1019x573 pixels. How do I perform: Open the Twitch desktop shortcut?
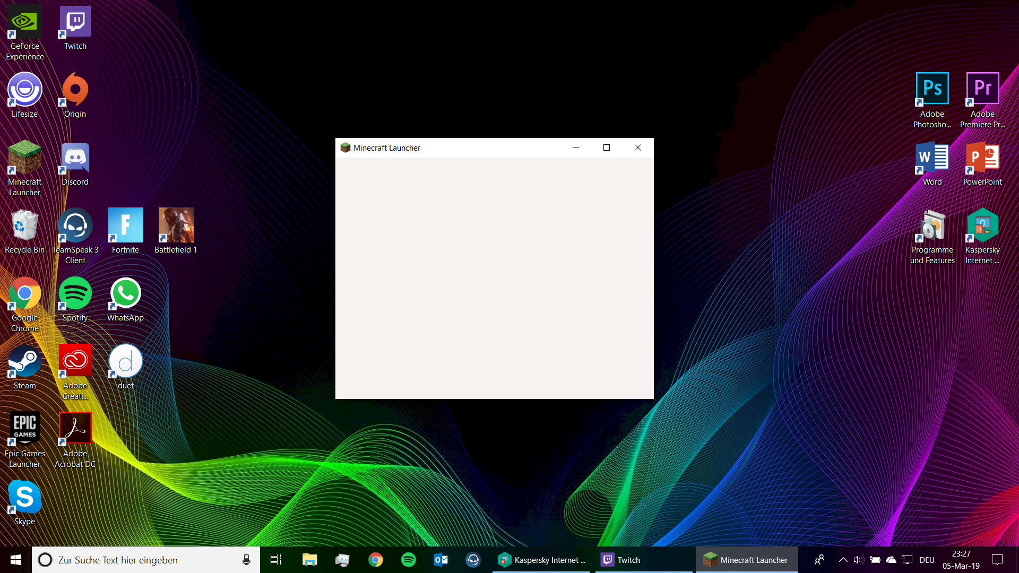point(75,28)
